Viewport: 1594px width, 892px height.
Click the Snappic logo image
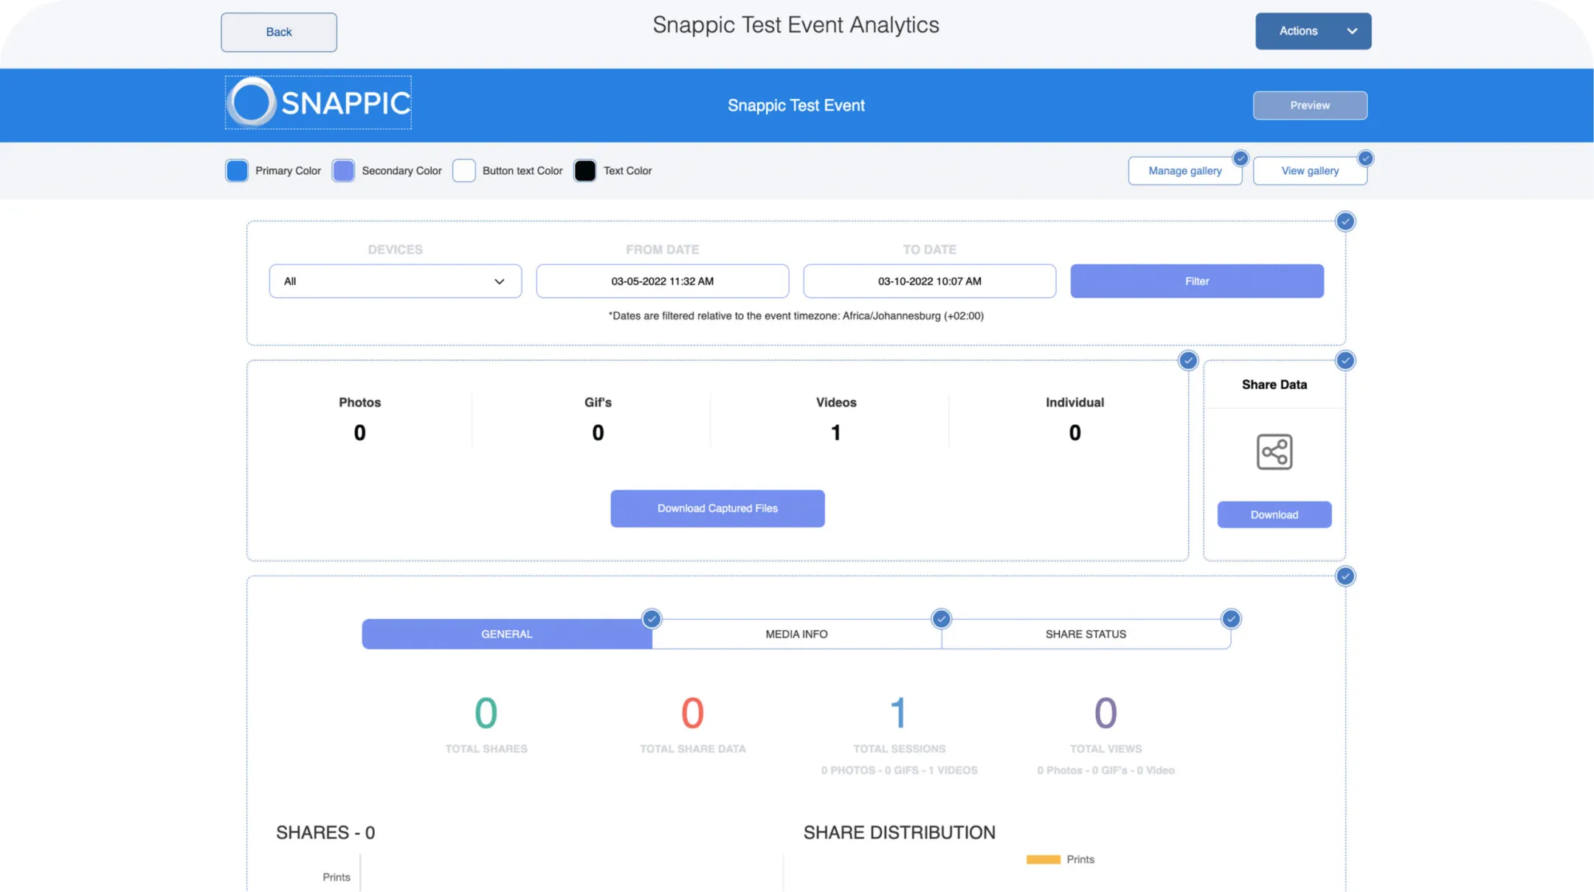[x=318, y=103]
